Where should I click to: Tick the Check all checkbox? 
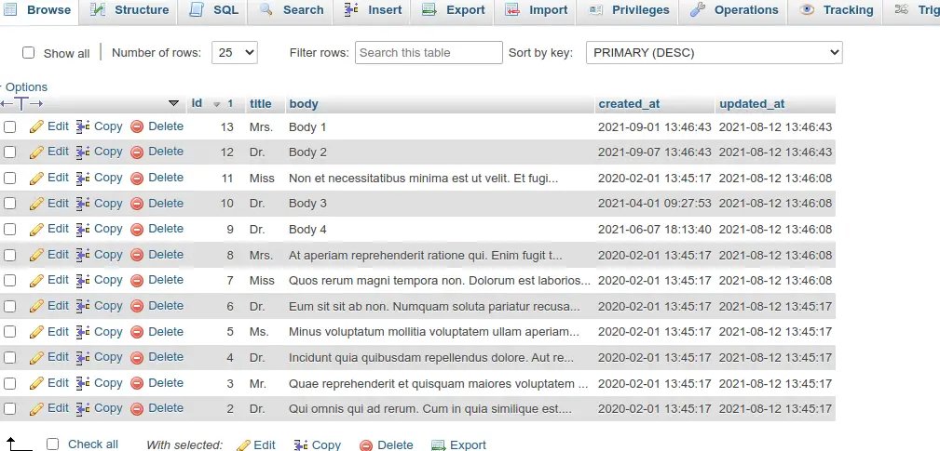click(53, 444)
